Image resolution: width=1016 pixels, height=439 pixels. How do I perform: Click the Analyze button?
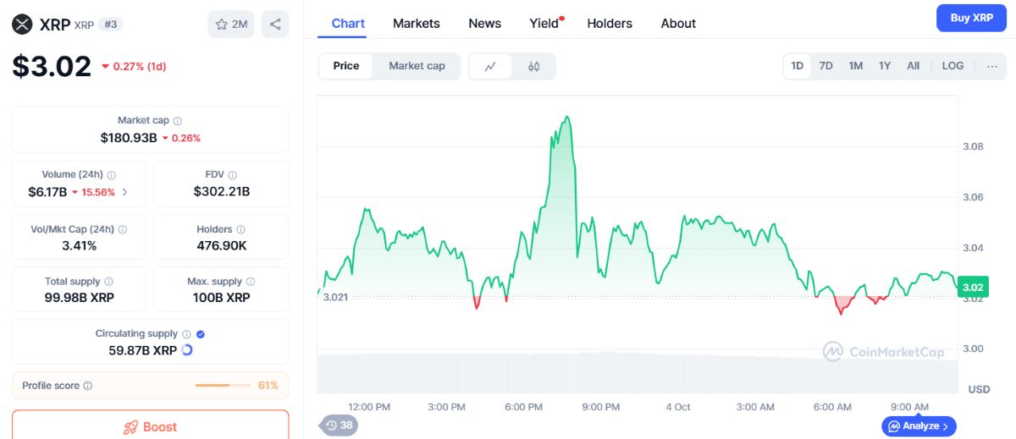919,425
